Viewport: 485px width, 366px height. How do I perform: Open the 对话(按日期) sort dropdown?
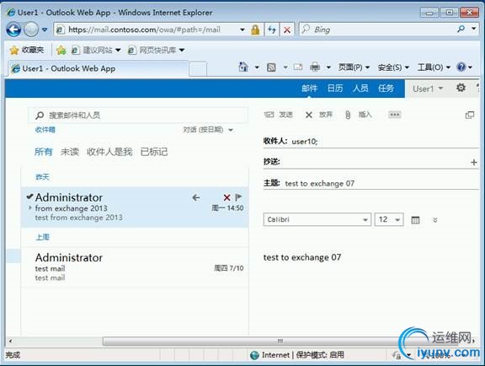[x=208, y=130]
